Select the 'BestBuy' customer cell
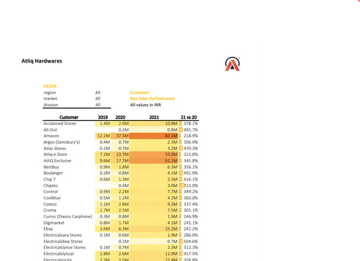360x261 pixels. point(51,167)
